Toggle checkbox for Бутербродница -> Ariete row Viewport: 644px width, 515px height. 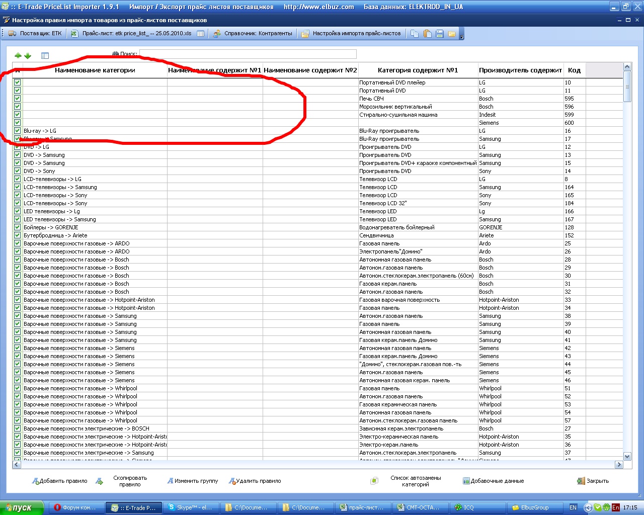(x=18, y=235)
